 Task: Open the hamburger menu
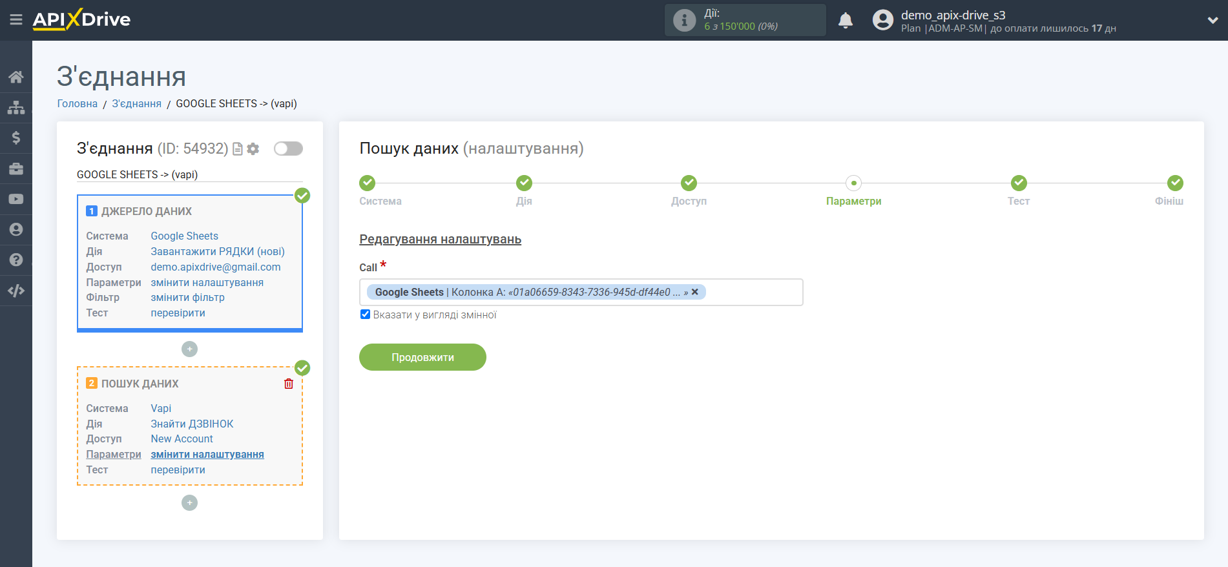pyautogui.click(x=16, y=20)
